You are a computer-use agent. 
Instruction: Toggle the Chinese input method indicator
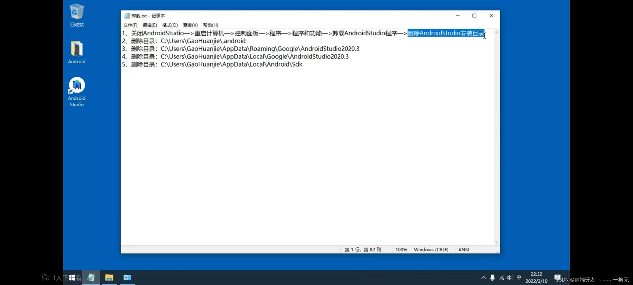pos(519,277)
